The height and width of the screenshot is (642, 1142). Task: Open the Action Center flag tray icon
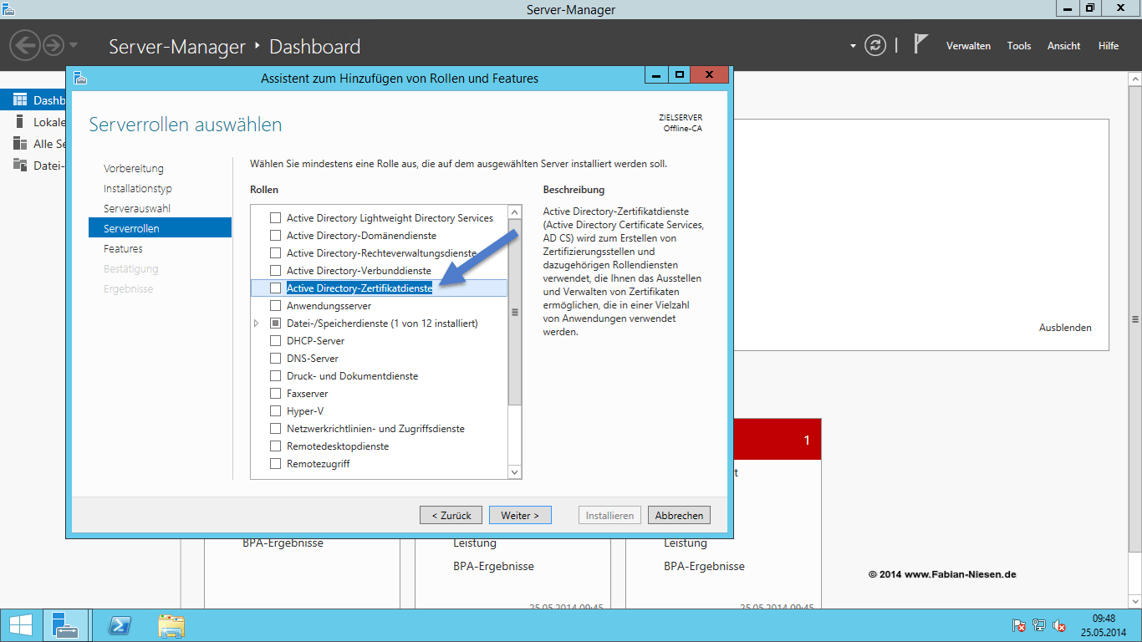click(x=1019, y=625)
